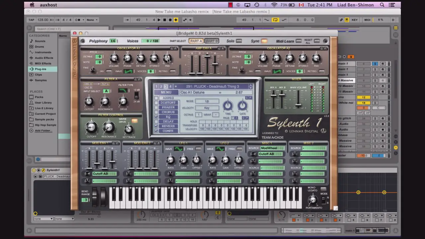The height and width of the screenshot is (239, 425).
Task: Click the Filter A Cutoff knob
Action: point(89,101)
